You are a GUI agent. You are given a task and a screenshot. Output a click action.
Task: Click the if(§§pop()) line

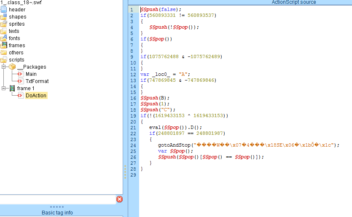tap(156, 39)
